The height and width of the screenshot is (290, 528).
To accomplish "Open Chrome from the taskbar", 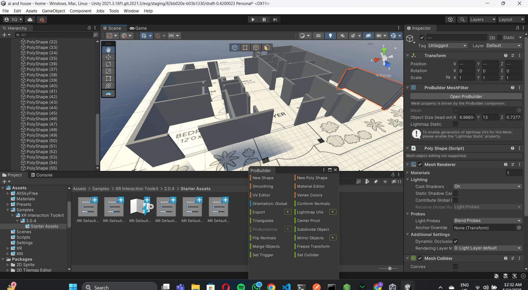I will [x=271, y=287].
